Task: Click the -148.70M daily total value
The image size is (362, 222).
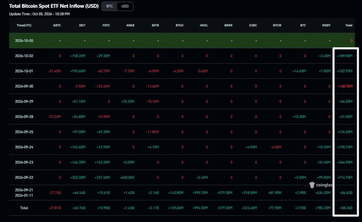Action: click(345, 86)
